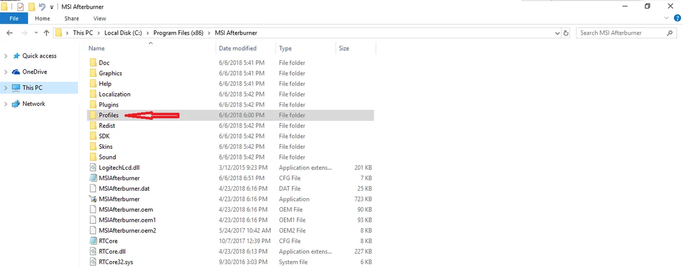The height and width of the screenshot is (268, 683).
Task: Expand OneDrive in navigation pane
Action: click(5, 72)
